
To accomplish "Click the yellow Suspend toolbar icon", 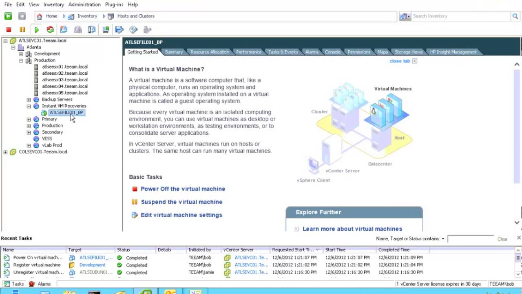I will point(22,30).
